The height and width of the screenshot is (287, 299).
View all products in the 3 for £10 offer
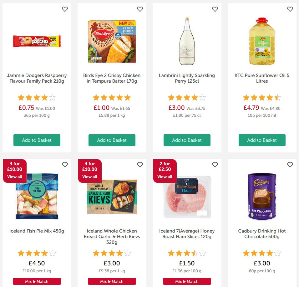tap(15, 177)
